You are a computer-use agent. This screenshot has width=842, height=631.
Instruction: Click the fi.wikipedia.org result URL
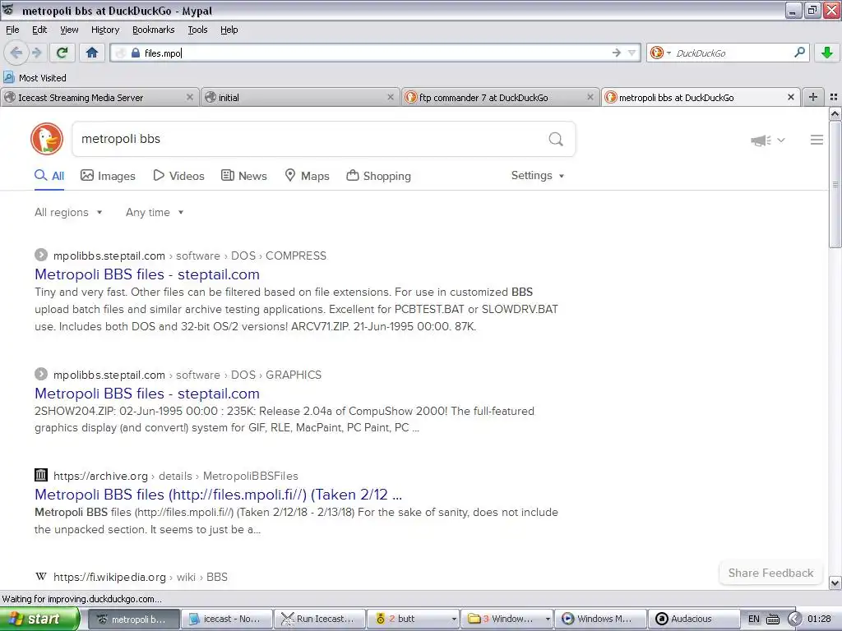[x=140, y=578]
